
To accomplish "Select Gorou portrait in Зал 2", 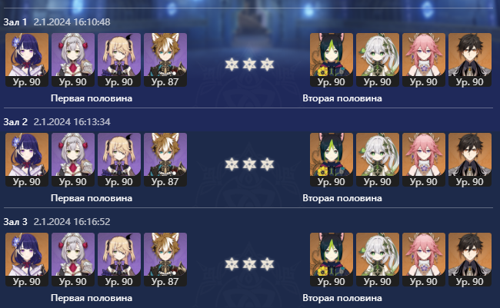I will coord(165,160).
